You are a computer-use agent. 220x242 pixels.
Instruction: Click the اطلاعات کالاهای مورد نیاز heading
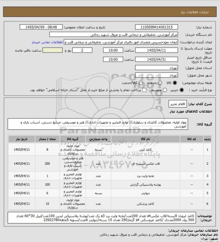(x=191, y=111)
